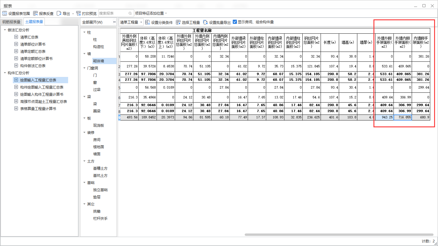Collapse the 做法汇总分析 tree node
The width and height of the screenshot is (438, 246).
5,30
